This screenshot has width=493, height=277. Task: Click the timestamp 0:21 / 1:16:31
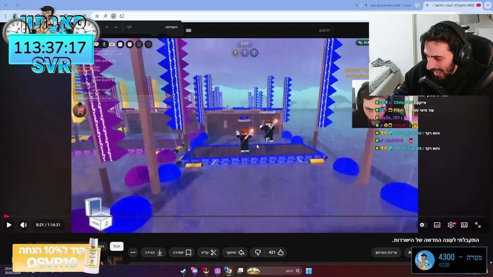48,225
